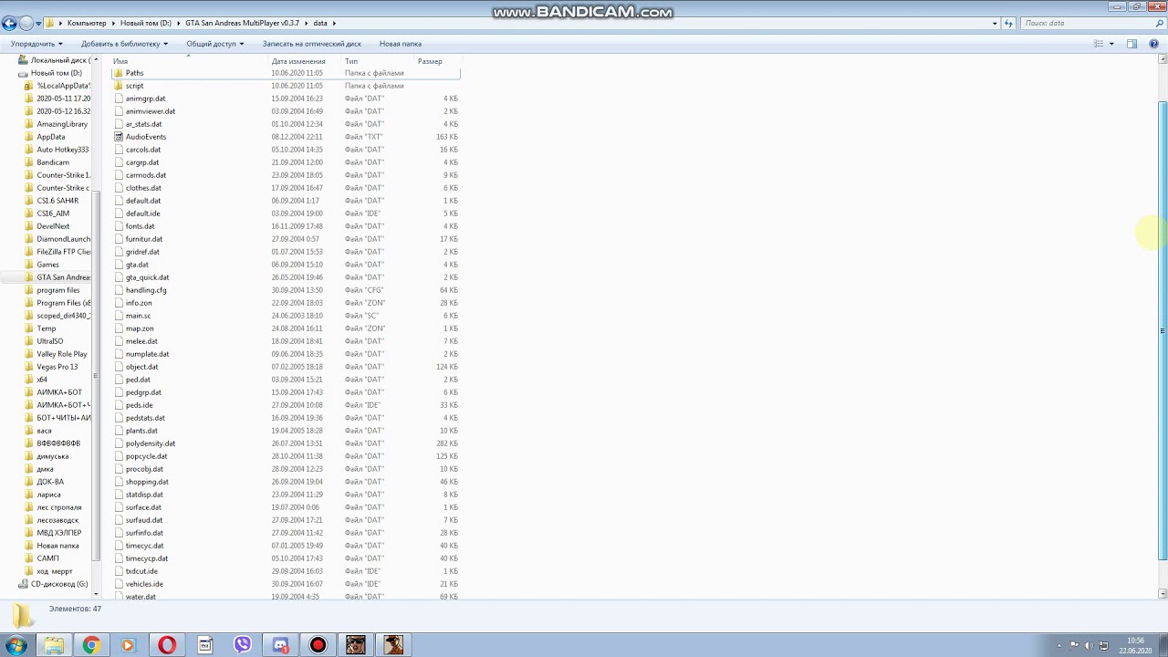Open the Windows Start button
This screenshot has width=1168, height=657.
coord(16,645)
